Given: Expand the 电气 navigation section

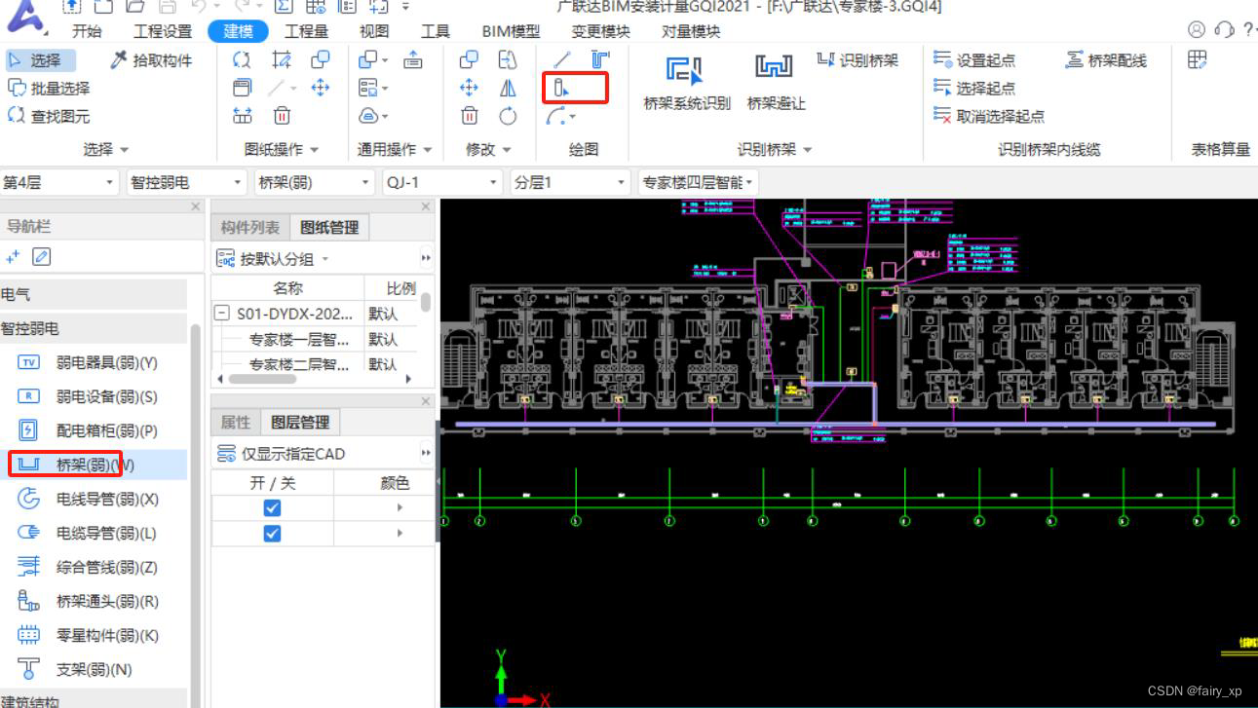Looking at the screenshot, I should 94,294.
